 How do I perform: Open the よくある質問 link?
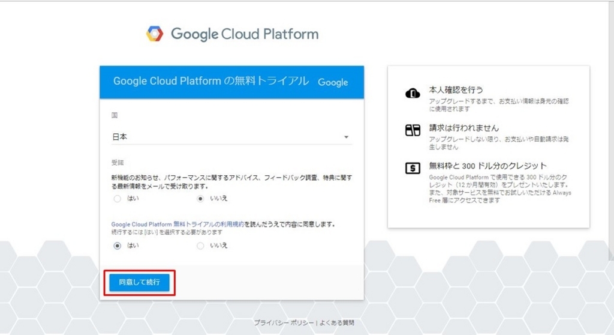coord(337,323)
